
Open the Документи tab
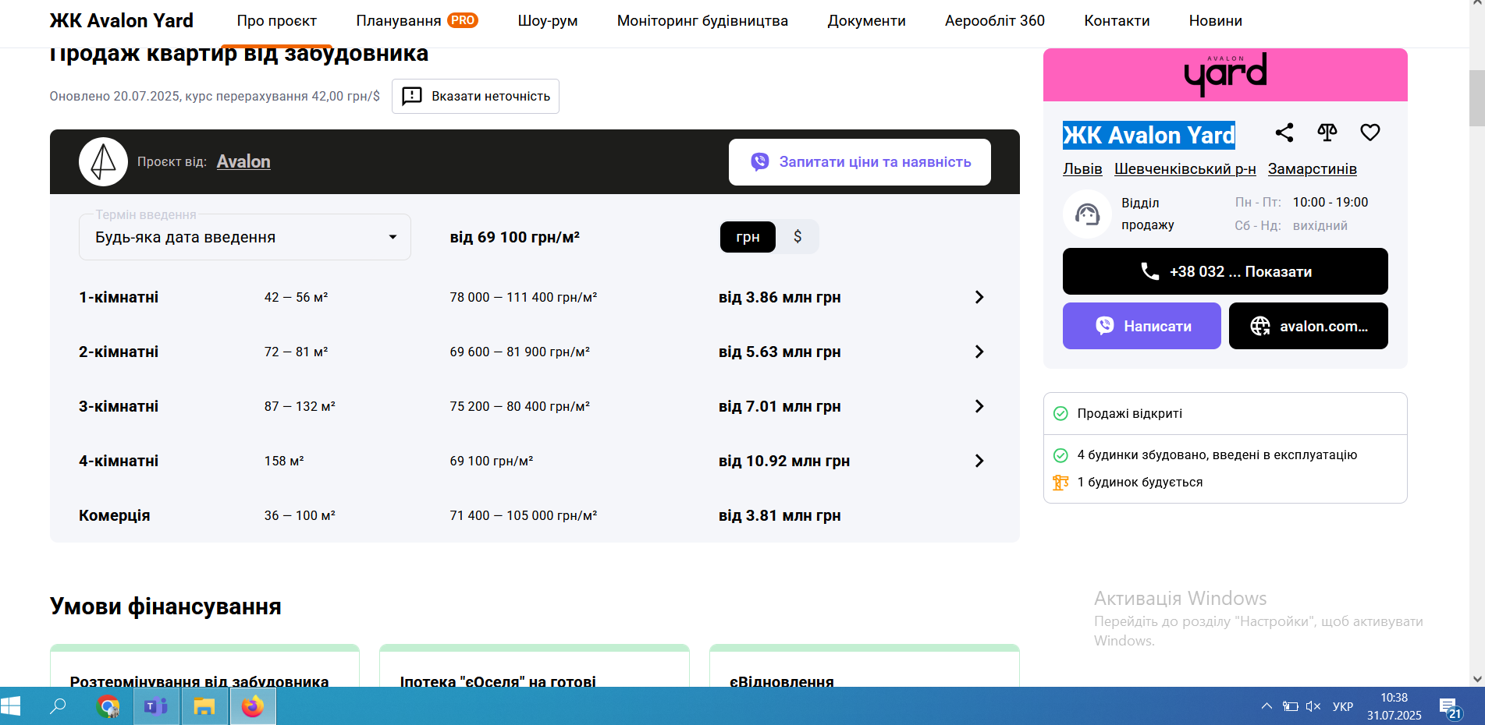click(x=866, y=21)
